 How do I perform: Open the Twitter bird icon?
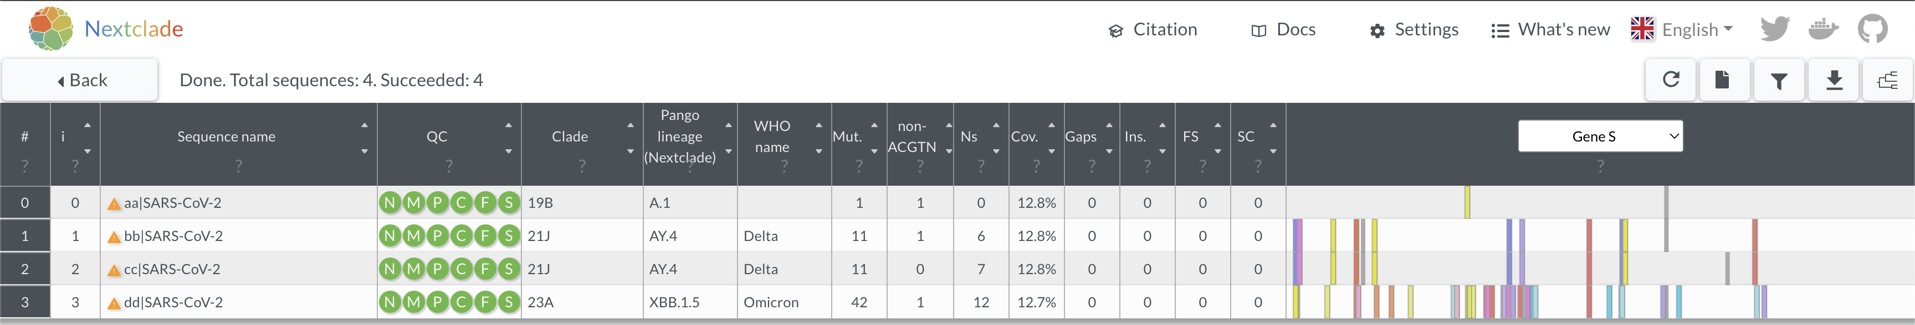click(x=1774, y=29)
